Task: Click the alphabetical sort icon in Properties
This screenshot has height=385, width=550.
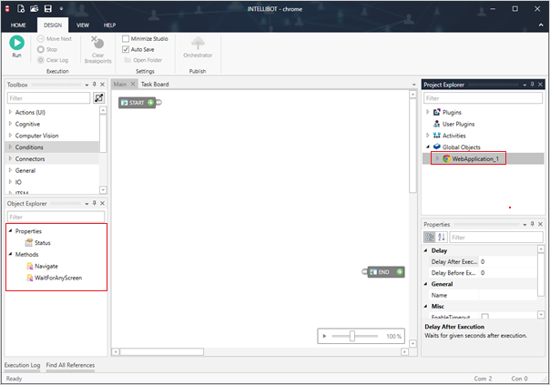Action: (442, 237)
